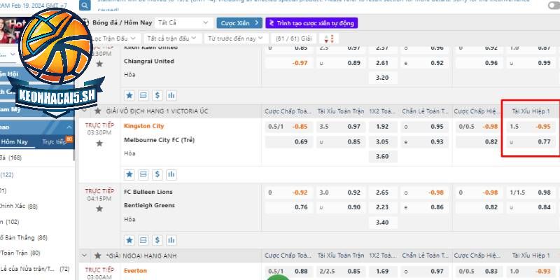Click the bar chart icon under Chiangrai United match
Viewport: 560px width, 280px height.
(171, 94)
